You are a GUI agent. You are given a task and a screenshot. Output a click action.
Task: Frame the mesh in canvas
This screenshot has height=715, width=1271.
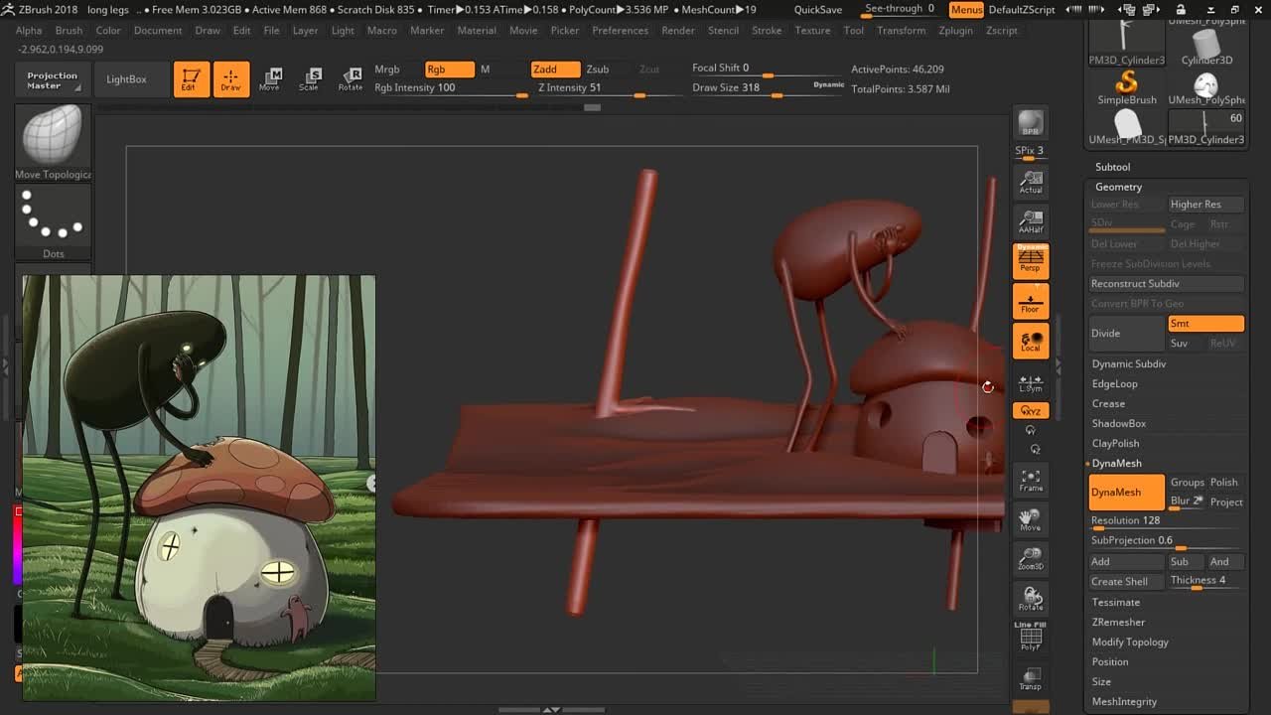point(1031,481)
